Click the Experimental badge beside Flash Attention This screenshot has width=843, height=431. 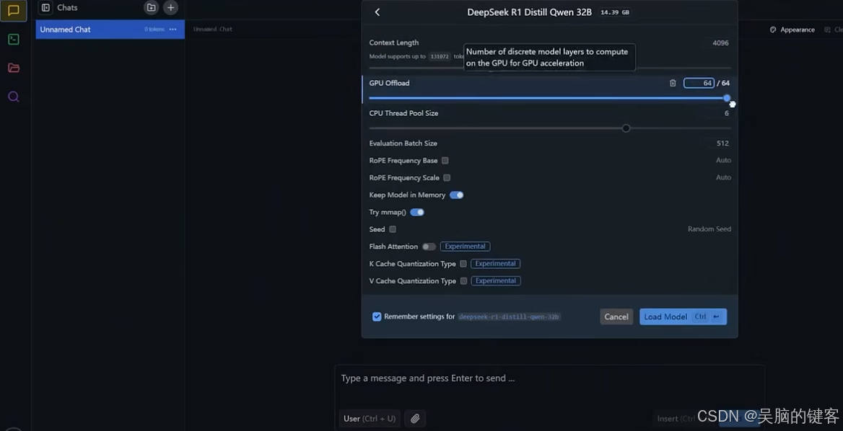(x=465, y=246)
